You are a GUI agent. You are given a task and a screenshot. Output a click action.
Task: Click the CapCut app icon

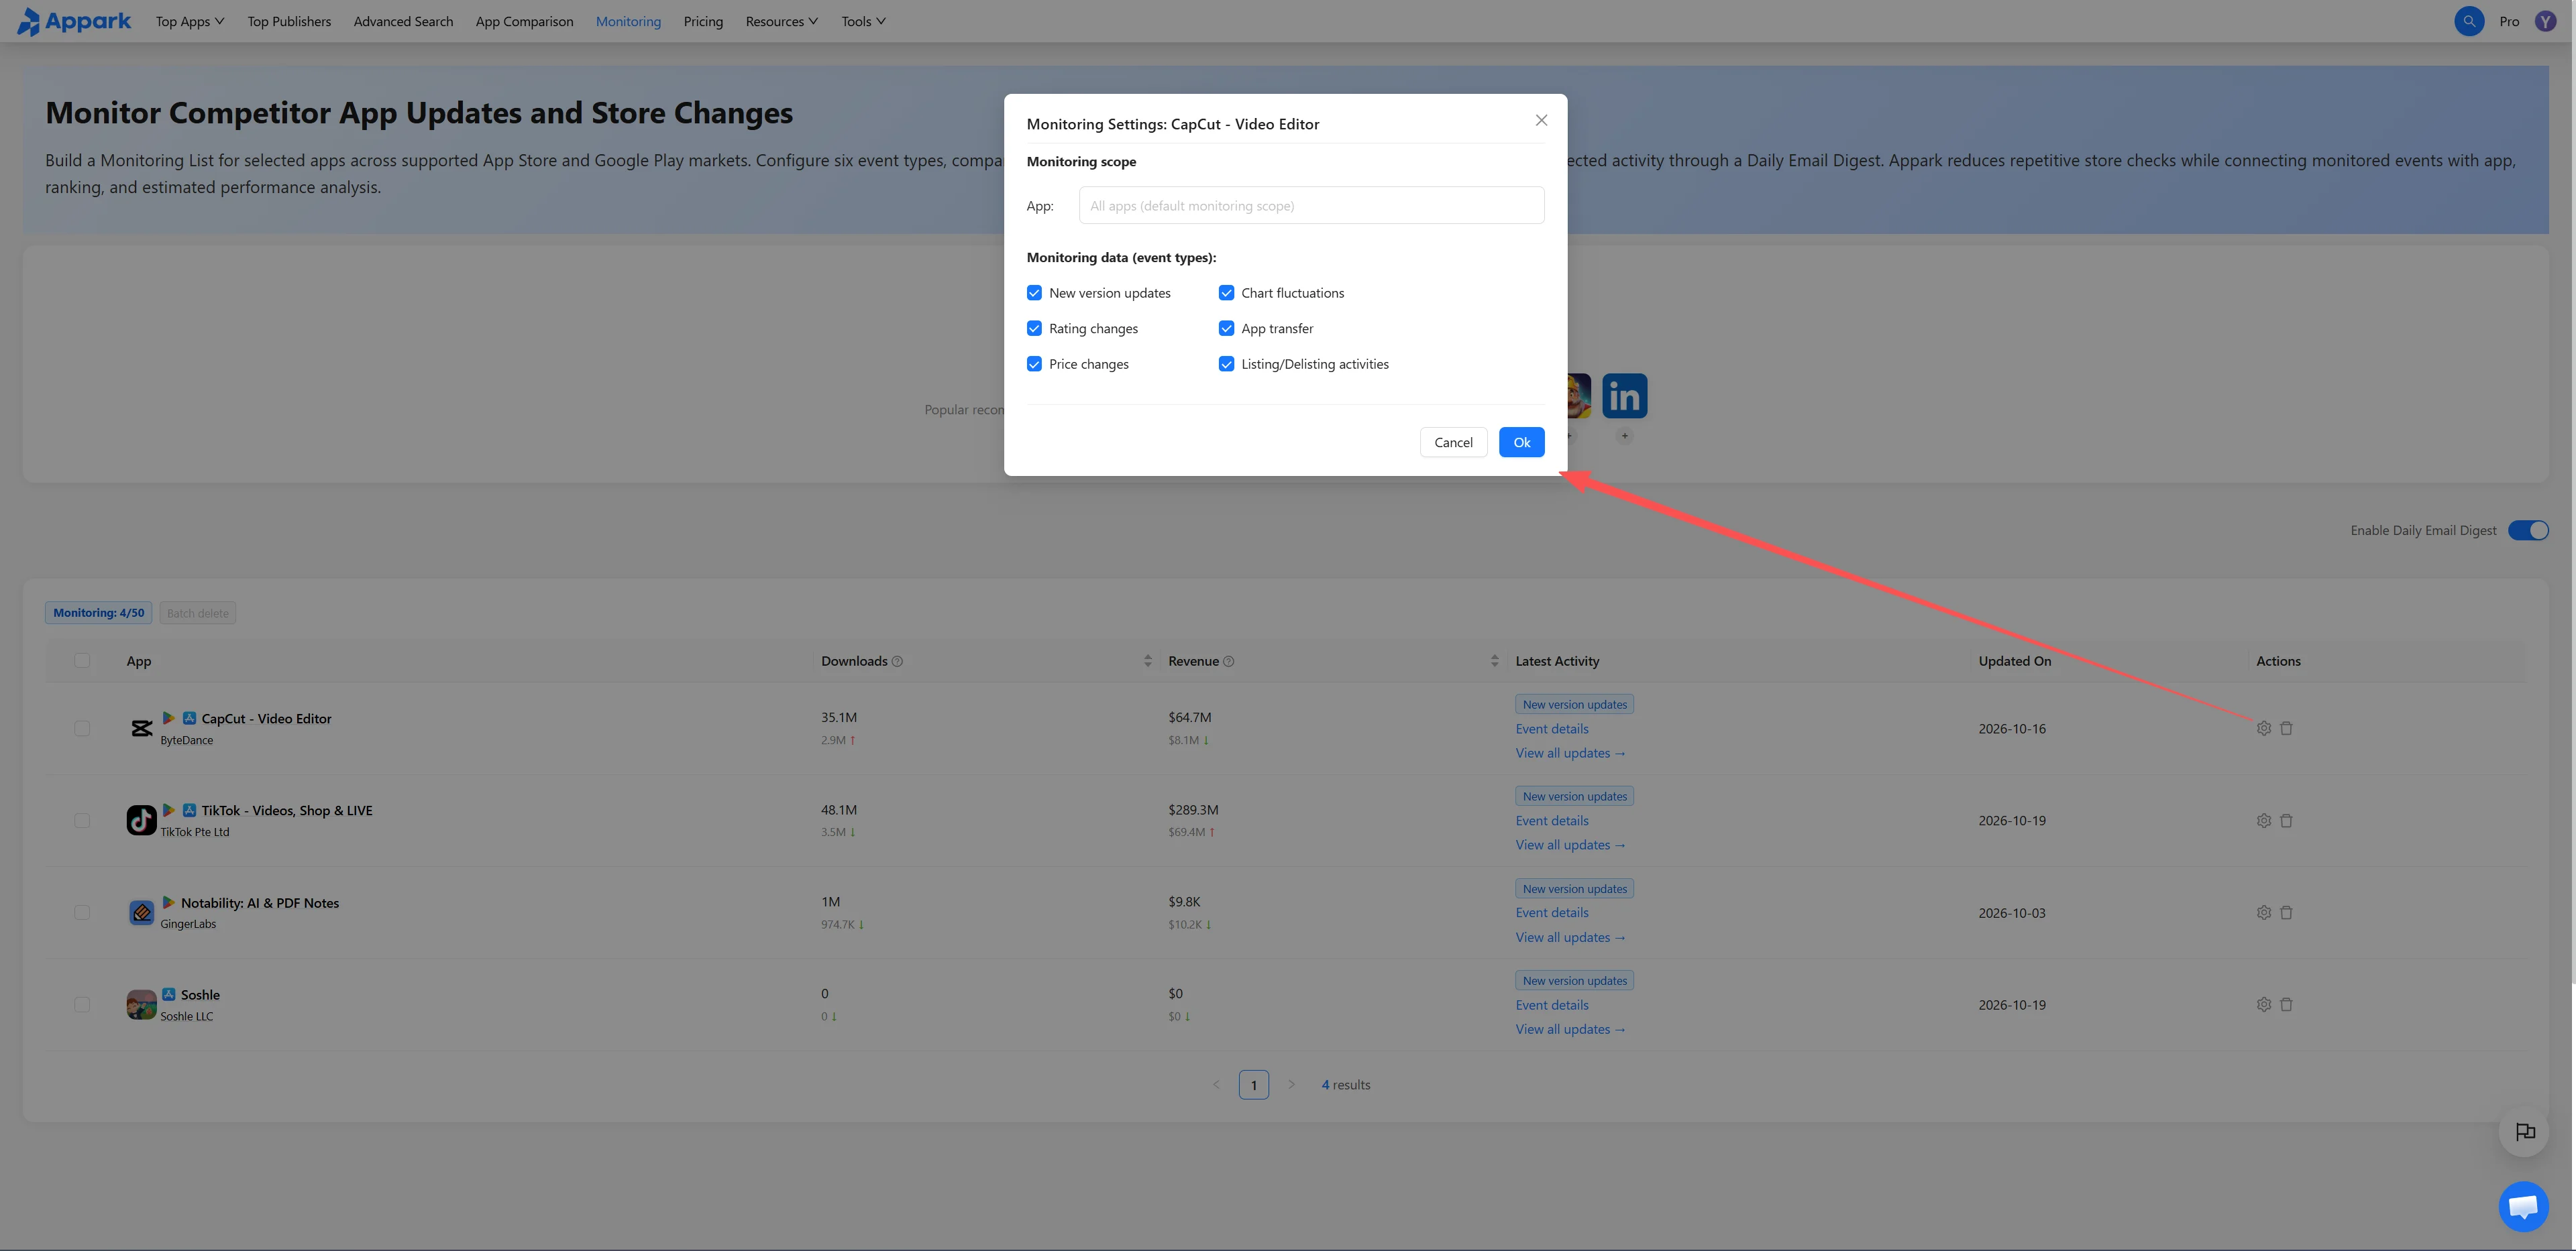tap(141, 729)
